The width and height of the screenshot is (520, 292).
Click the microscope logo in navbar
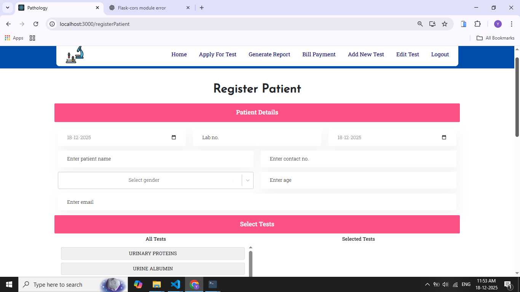tap(75, 55)
